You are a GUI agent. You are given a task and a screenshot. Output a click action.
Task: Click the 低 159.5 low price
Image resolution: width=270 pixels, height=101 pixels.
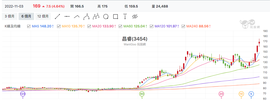coord(131,6)
